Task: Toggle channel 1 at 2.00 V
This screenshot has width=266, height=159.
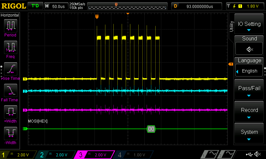Action: 18,155
